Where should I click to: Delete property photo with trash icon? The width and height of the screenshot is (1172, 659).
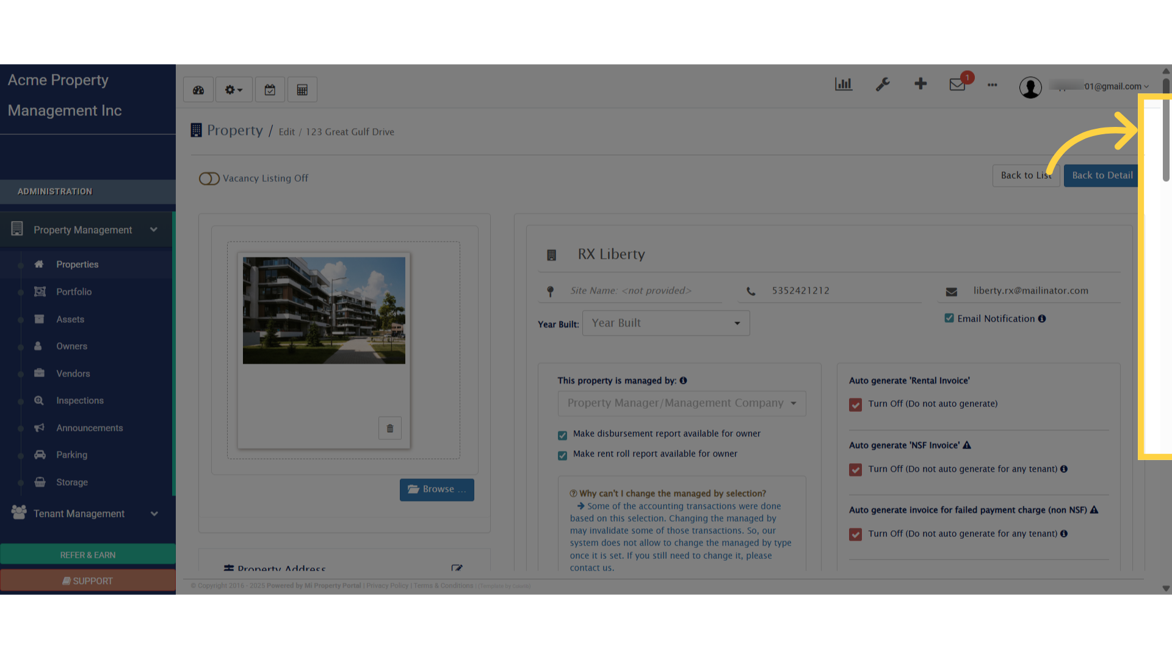(x=390, y=428)
